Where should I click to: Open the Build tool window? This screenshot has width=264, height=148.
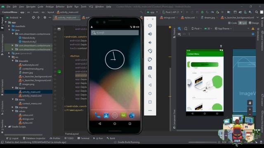click(x=111, y=138)
